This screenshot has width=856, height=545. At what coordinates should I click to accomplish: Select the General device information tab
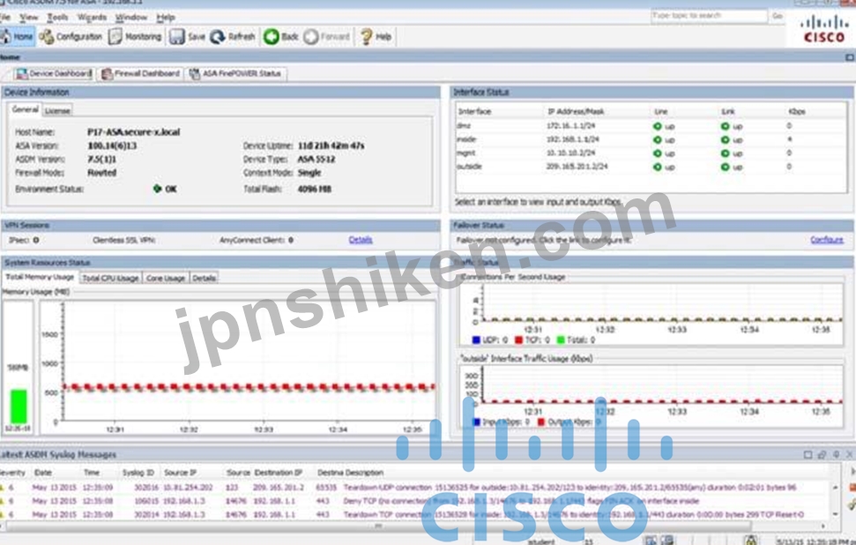point(25,109)
